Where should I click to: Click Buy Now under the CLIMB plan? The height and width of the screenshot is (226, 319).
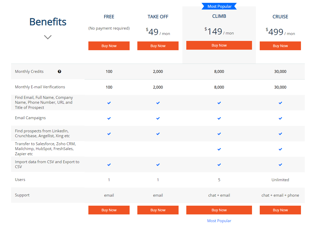click(x=219, y=45)
